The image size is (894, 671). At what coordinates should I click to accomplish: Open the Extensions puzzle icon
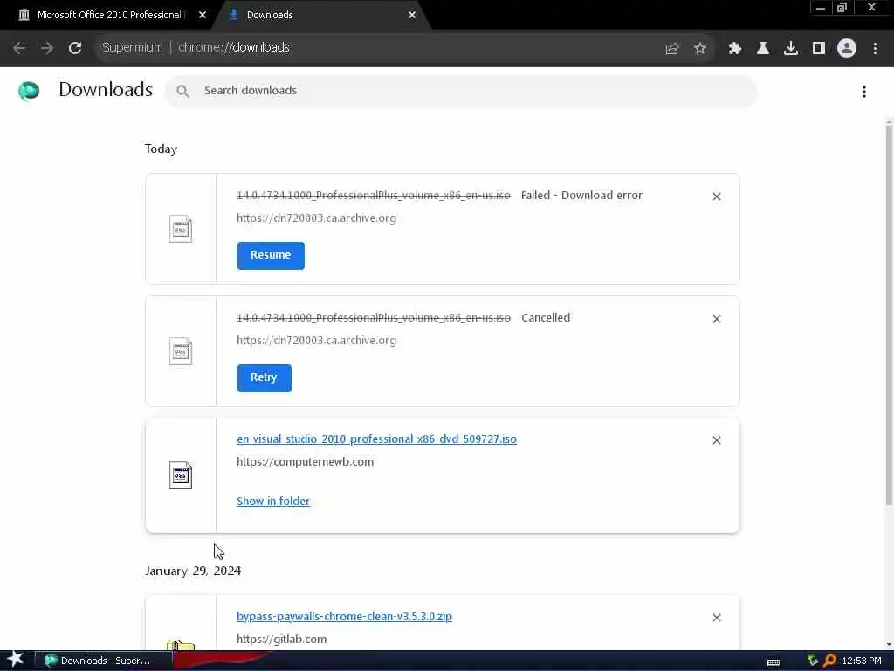tap(735, 49)
